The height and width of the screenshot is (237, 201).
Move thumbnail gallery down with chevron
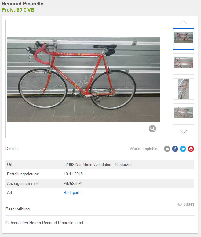[x=184, y=132]
